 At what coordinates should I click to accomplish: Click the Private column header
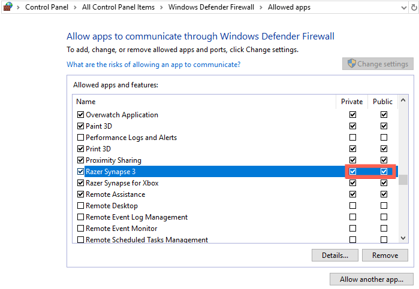point(352,102)
